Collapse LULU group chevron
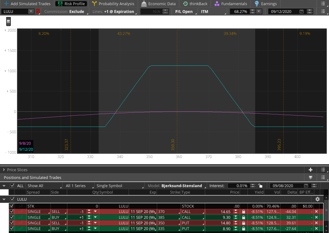 4,199
